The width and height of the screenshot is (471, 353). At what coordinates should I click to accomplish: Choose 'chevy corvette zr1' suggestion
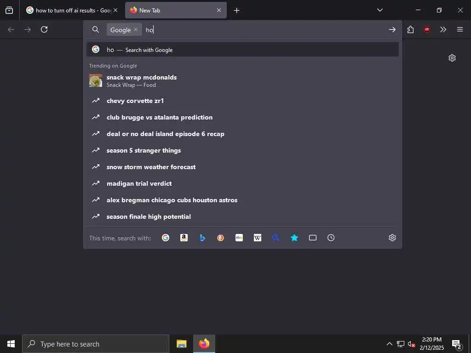coord(243,101)
